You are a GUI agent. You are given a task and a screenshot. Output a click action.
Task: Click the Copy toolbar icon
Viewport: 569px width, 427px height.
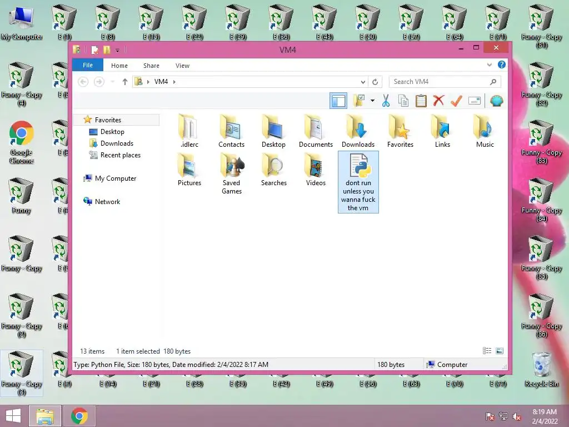(x=403, y=101)
